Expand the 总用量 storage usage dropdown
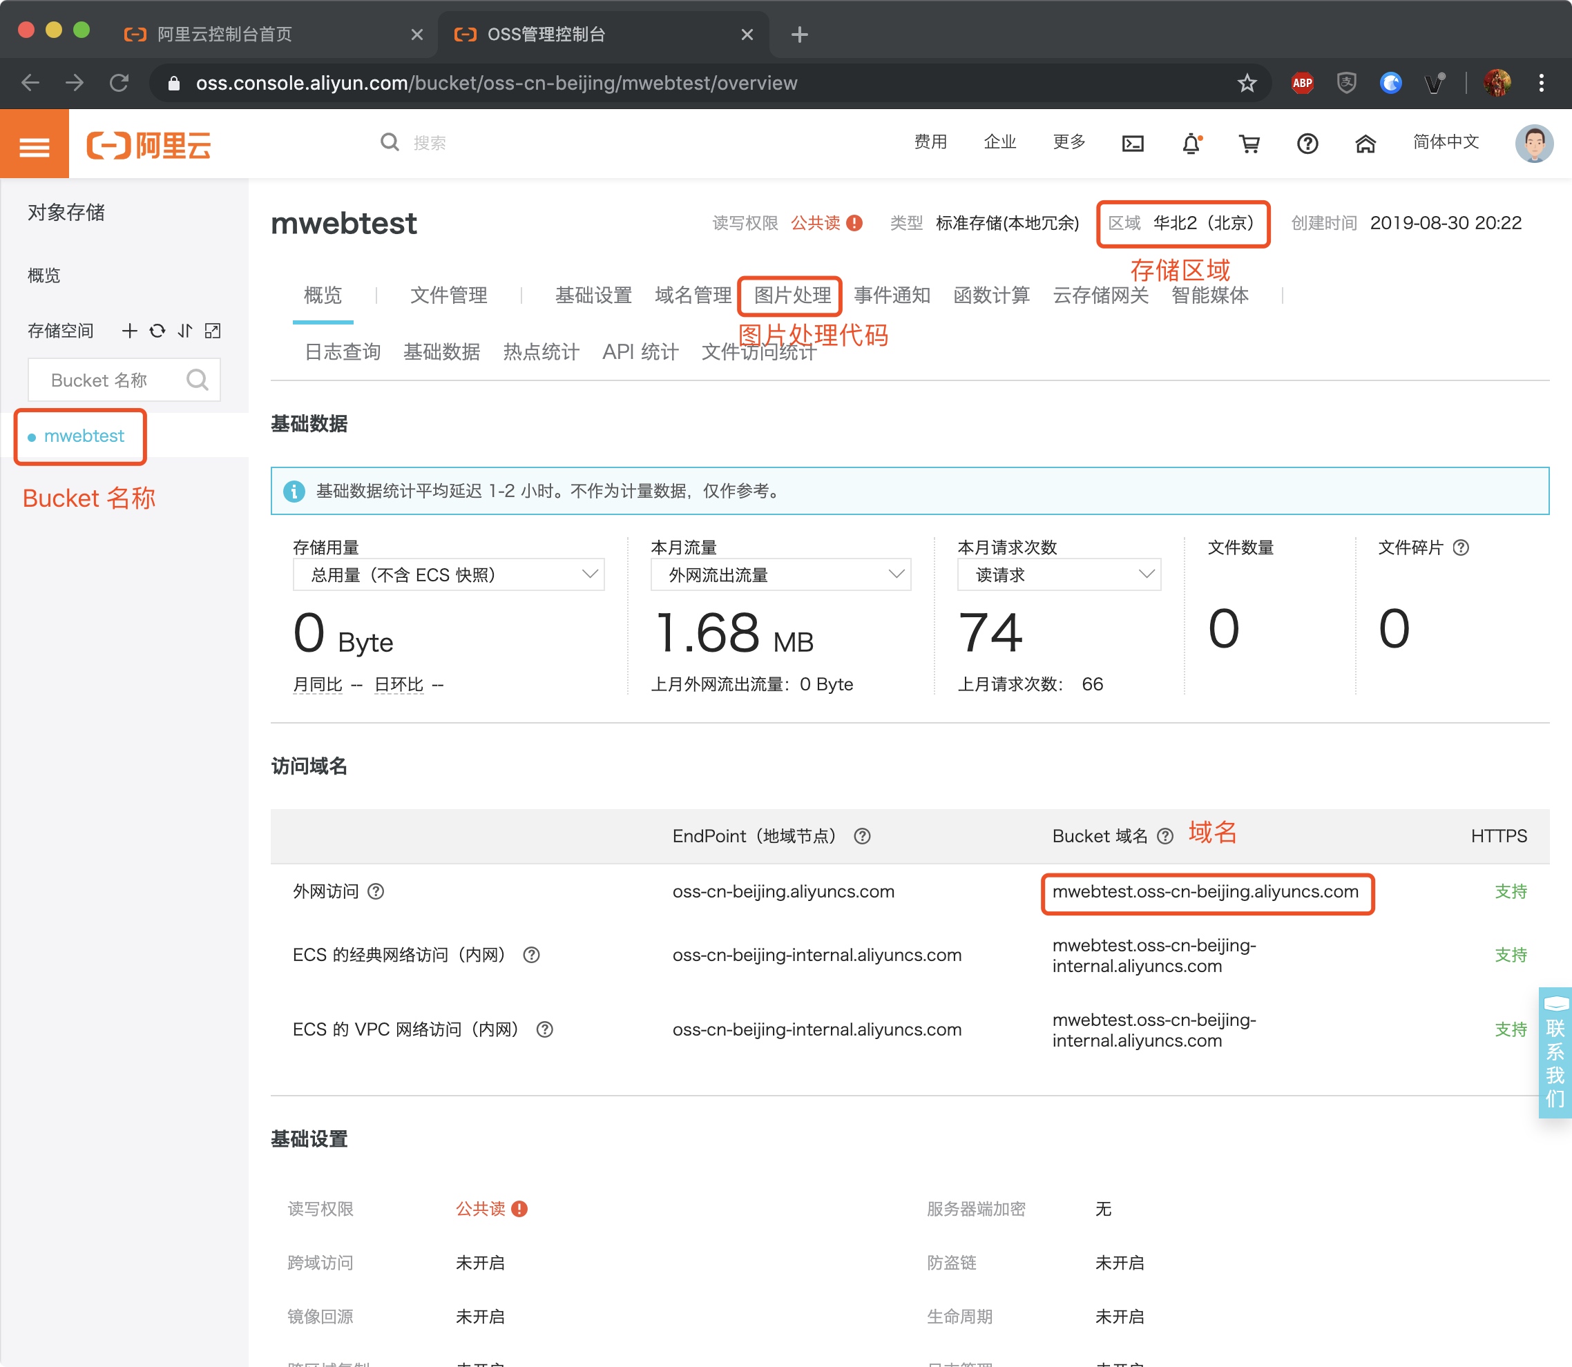 click(x=448, y=574)
